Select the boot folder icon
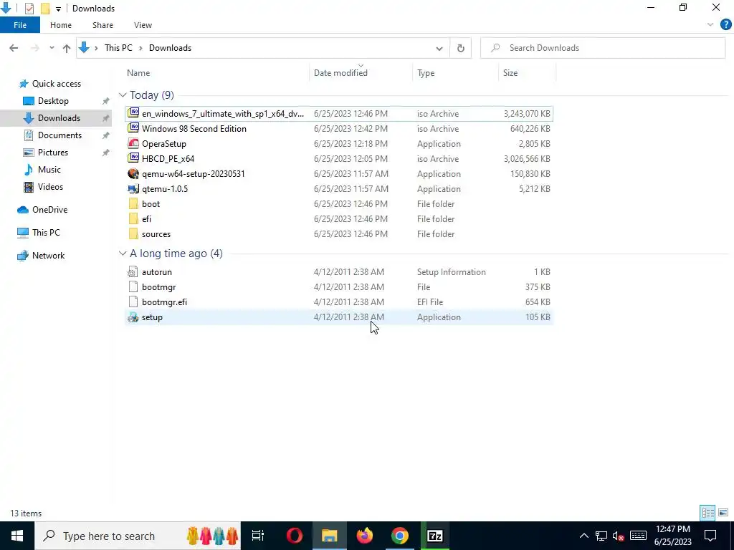Image resolution: width=734 pixels, height=550 pixels. 133,204
